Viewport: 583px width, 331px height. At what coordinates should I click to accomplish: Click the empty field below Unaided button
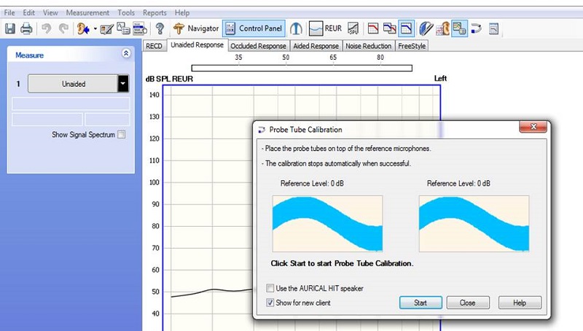click(71, 104)
